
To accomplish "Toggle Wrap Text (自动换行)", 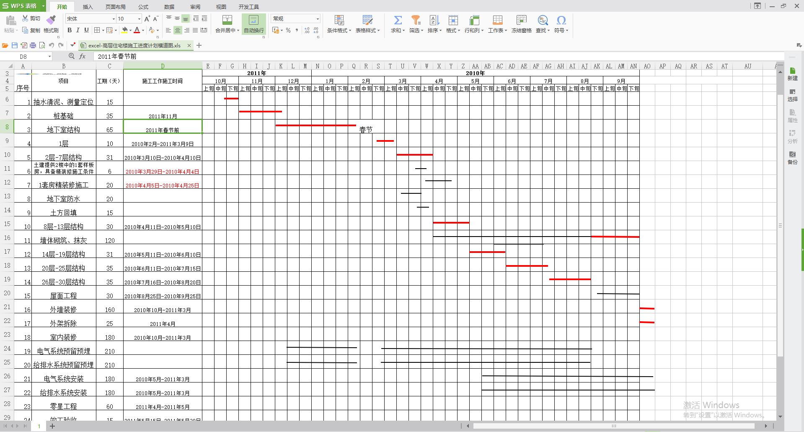I will 254,24.
